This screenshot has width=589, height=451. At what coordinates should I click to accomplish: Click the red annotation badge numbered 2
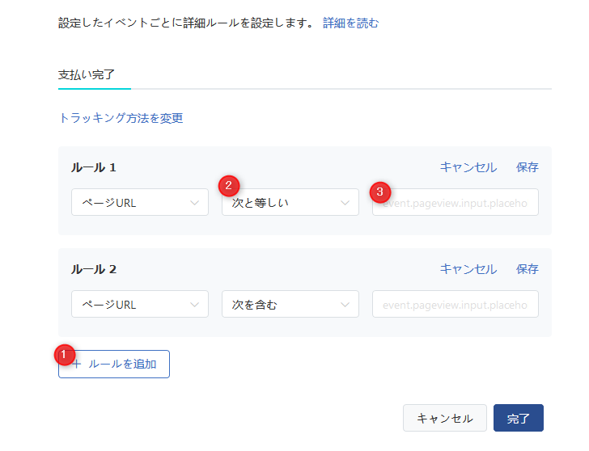(x=229, y=185)
